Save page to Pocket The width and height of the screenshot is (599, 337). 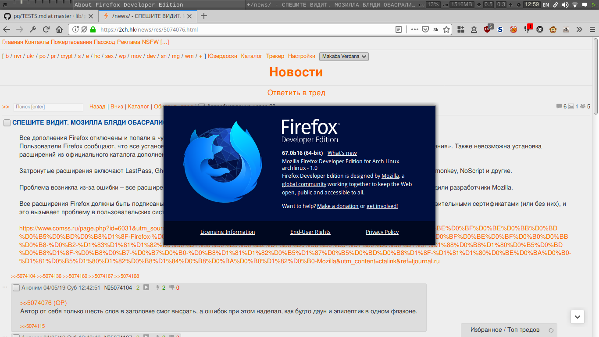coord(425,29)
